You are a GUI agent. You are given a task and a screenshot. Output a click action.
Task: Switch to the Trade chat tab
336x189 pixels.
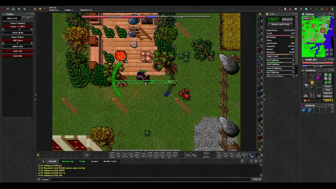(82, 161)
